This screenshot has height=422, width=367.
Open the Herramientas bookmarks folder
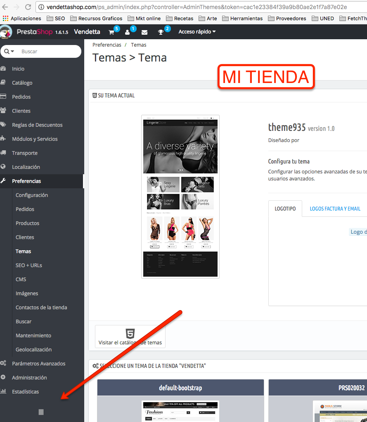point(242,18)
